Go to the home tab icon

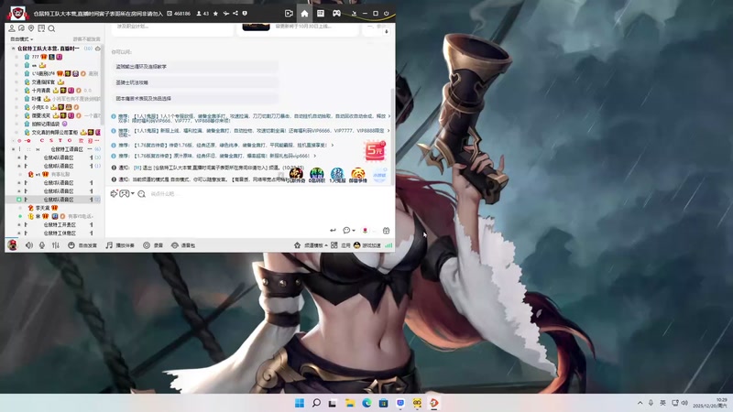[x=304, y=14]
